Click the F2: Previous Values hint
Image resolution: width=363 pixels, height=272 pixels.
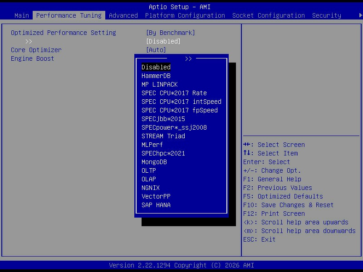point(278,188)
